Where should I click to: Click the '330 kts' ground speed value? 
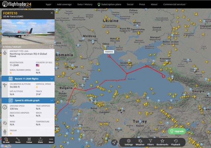click(14, 109)
